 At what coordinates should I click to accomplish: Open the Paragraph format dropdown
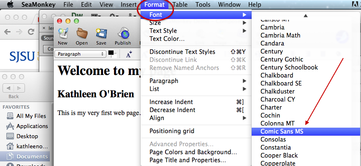(x=80, y=54)
